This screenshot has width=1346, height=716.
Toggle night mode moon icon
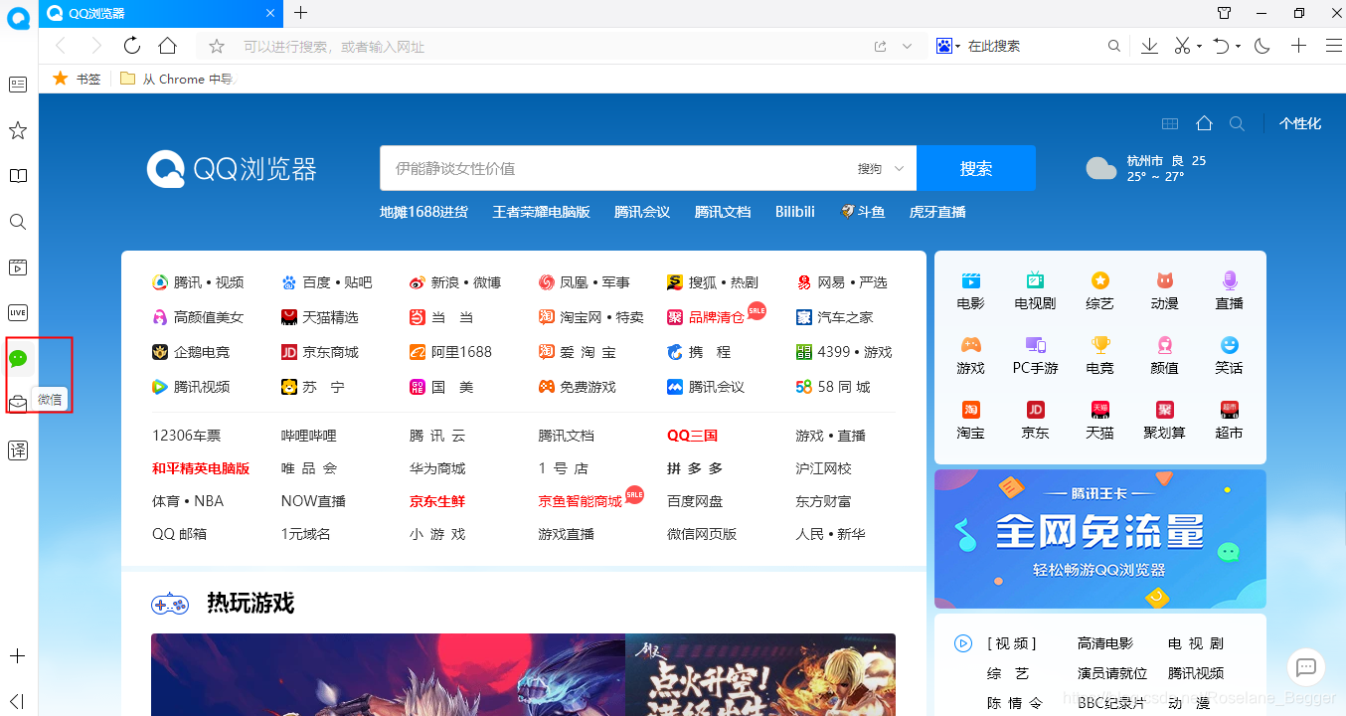(x=1262, y=46)
